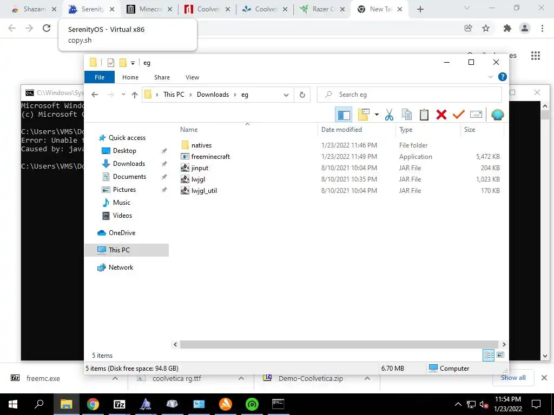Open the Customize Quick Access Toolbar dropdown
Screen dimensions: 554x415
[133, 63]
